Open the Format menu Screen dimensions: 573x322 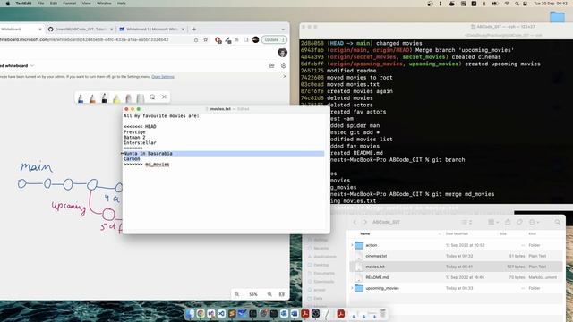pos(70,4)
